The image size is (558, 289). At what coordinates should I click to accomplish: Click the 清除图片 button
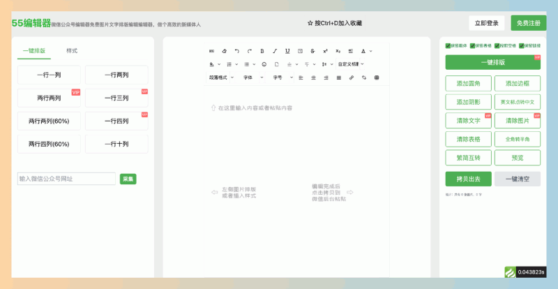pyautogui.click(x=518, y=121)
